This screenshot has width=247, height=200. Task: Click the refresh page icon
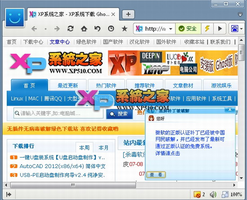point(71,29)
